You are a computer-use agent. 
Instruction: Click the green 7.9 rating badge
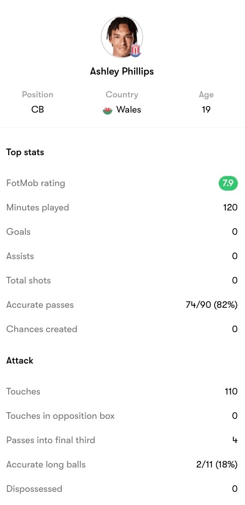tap(228, 183)
